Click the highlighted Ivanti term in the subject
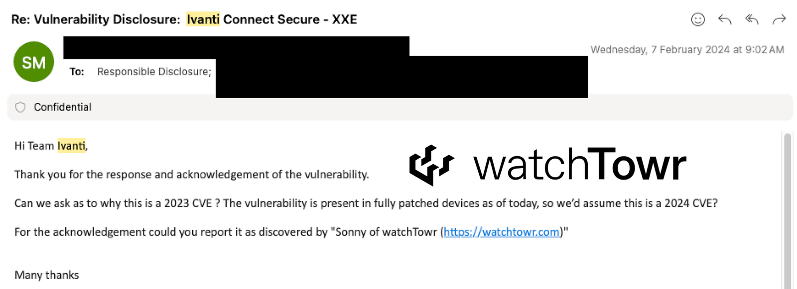Image resolution: width=797 pixels, height=289 pixels. pyautogui.click(x=203, y=19)
